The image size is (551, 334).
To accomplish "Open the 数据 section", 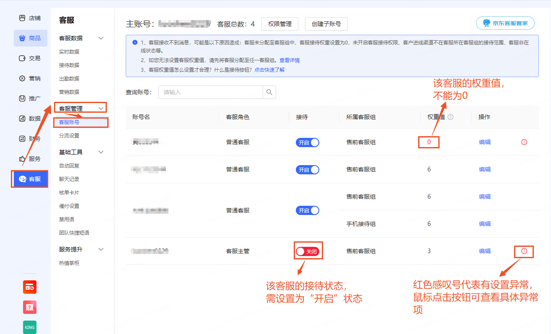I will (x=30, y=119).
